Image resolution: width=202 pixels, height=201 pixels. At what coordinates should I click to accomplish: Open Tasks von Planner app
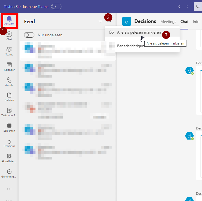tap(9, 112)
